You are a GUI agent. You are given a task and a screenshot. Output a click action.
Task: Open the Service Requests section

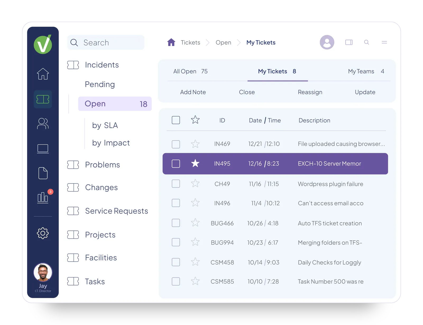point(108,211)
